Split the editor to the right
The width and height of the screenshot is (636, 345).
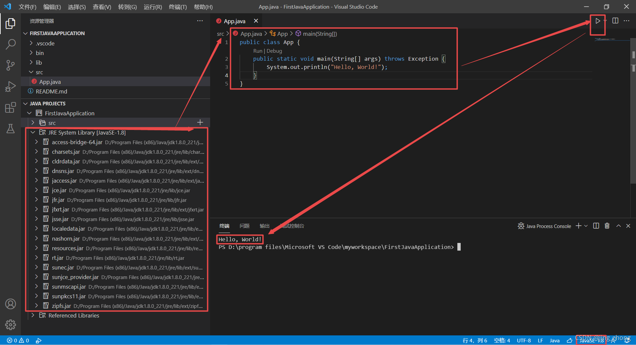tap(615, 21)
